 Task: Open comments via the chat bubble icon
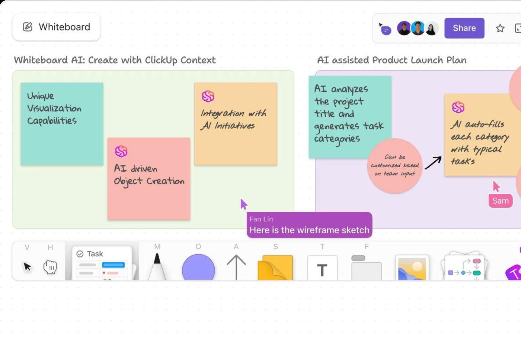click(385, 29)
